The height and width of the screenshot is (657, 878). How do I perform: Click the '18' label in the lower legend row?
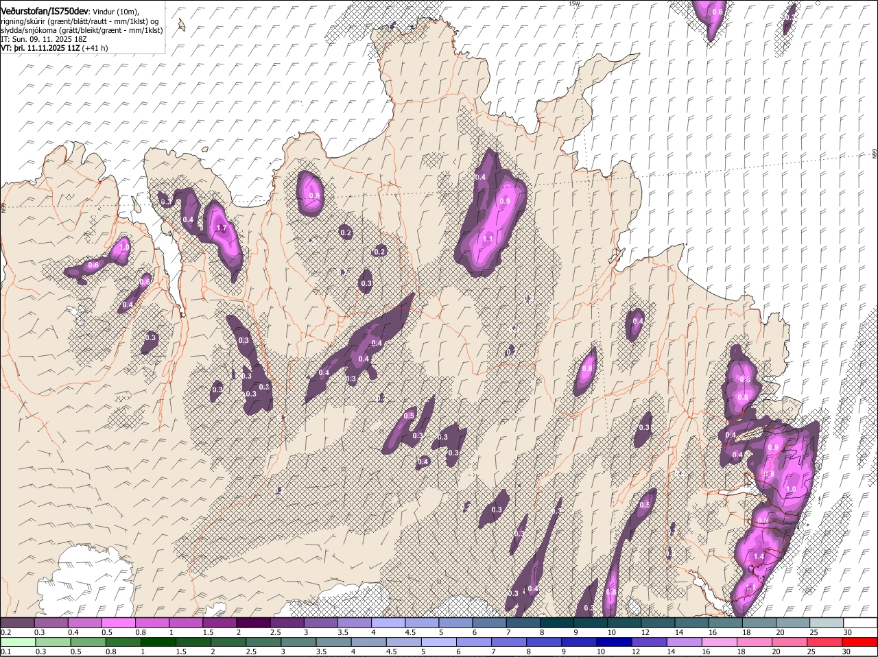point(741,652)
